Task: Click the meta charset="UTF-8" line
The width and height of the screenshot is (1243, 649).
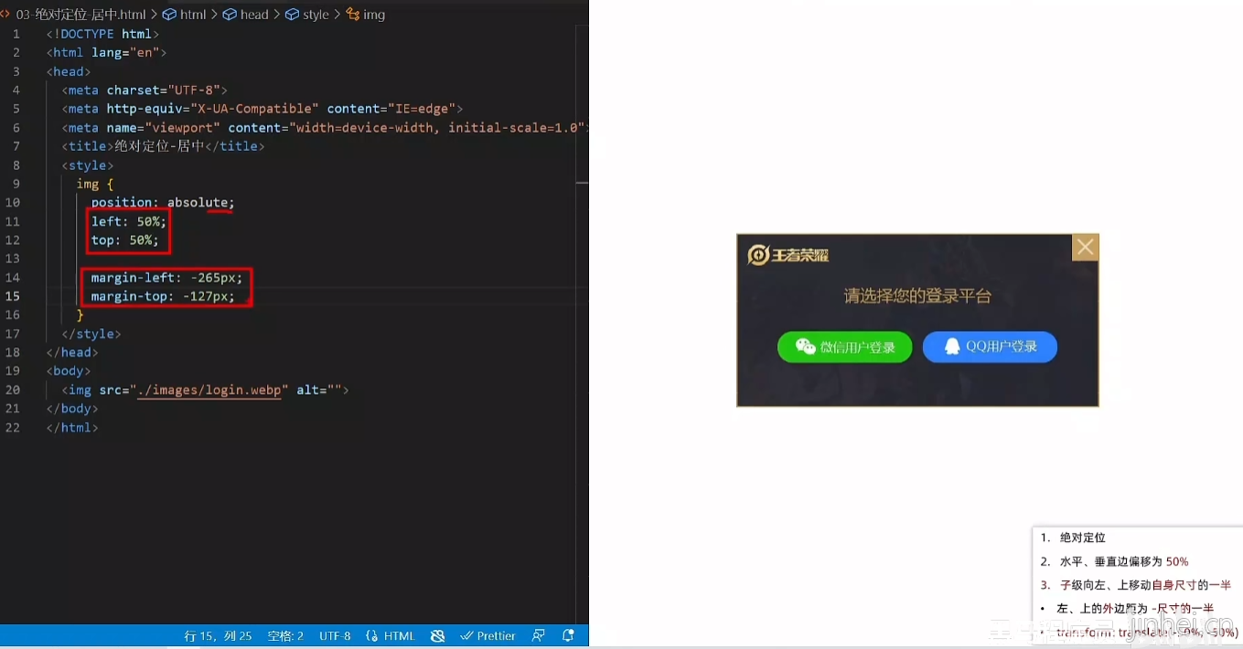Action: coord(145,90)
